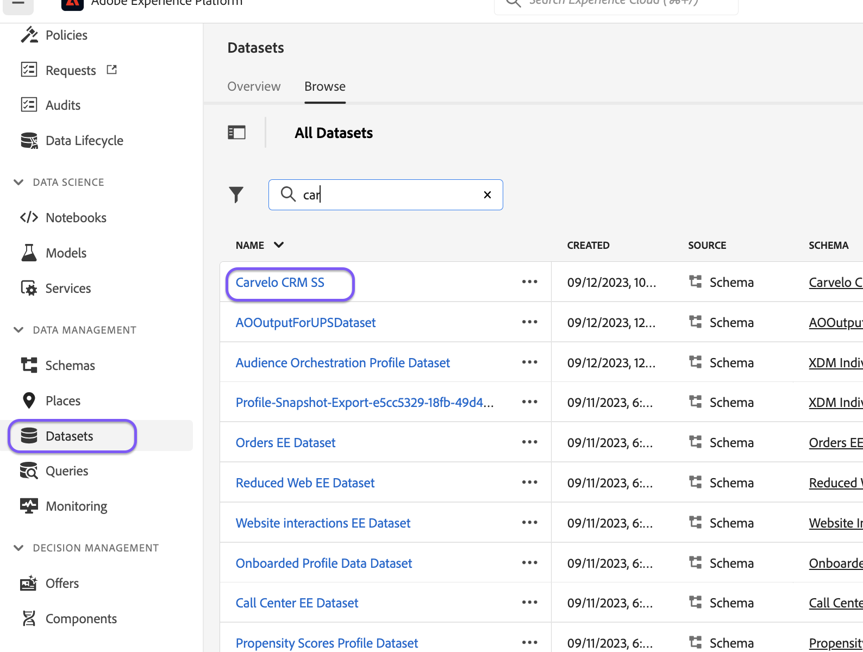Screen dimensions: 863x652
Task: Collapse the Data Management section
Action: (18, 330)
